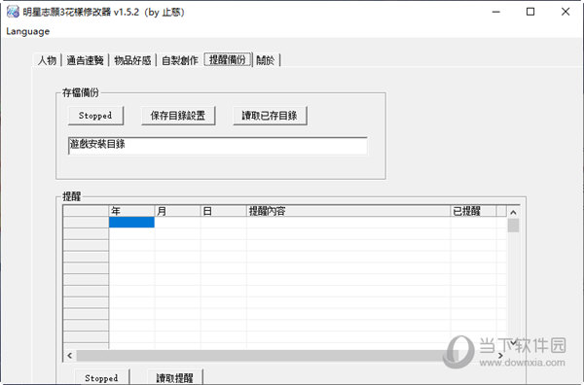
Task: Click the 讀取已存目錄 button
Action: (270, 116)
